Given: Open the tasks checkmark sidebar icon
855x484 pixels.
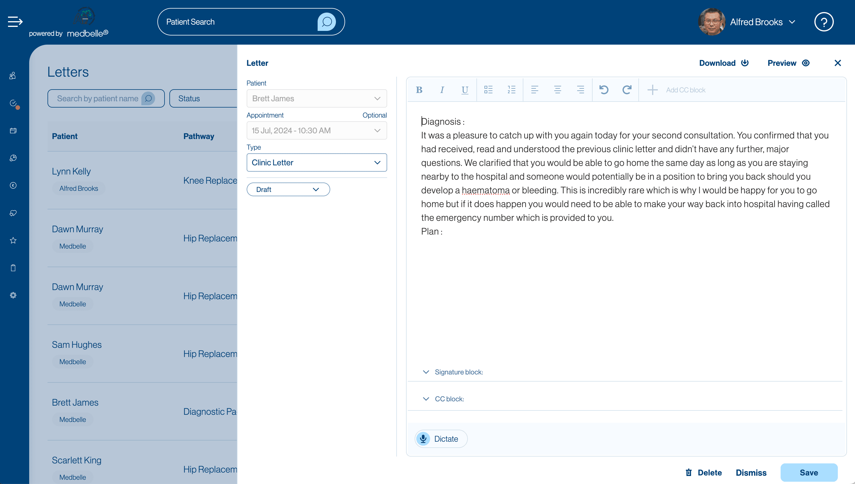Looking at the screenshot, I should point(13,103).
